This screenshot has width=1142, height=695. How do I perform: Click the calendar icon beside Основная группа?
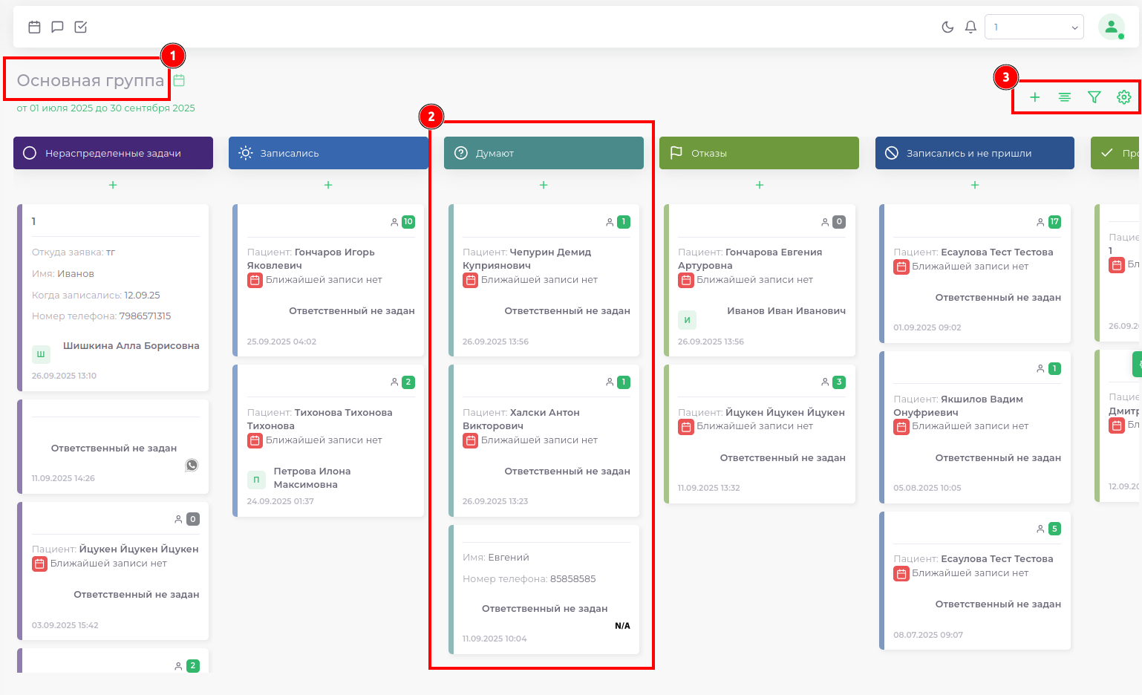[179, 80]
